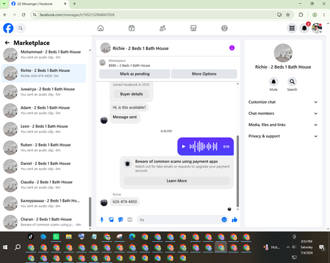Viewport: 330px width, 263px height.
Task: Open the account profile picture menu
Action: (317, 28)
